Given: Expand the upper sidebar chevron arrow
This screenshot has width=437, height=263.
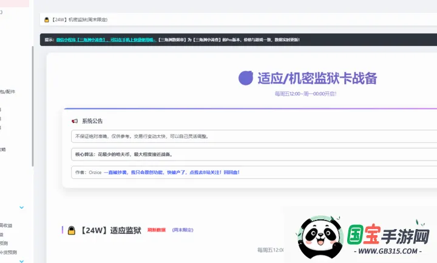Looking at the screenshot, I should coord(22,207).
